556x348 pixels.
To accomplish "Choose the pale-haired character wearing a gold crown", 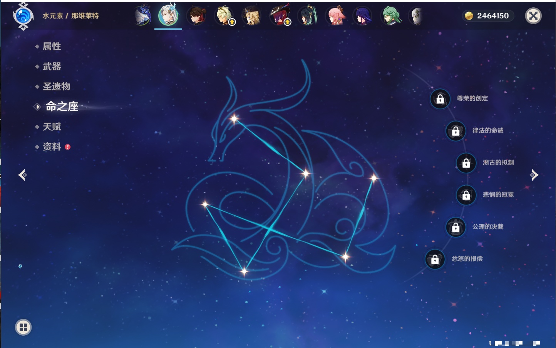I will 224,16.
